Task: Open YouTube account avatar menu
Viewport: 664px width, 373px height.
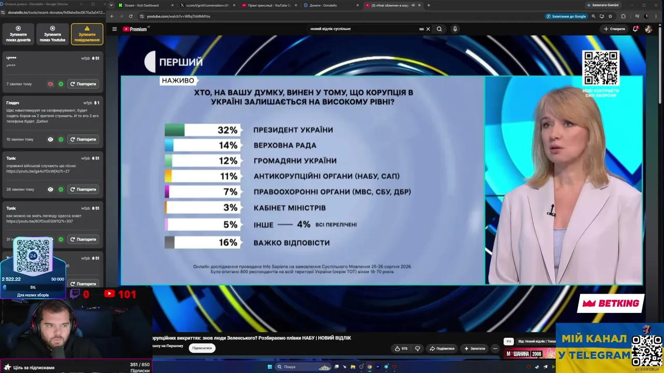Action: [648, 29]
